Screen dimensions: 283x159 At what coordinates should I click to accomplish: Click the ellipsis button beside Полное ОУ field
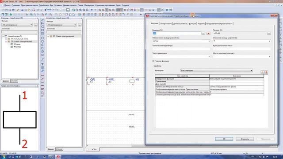click(x=269, y=34)
